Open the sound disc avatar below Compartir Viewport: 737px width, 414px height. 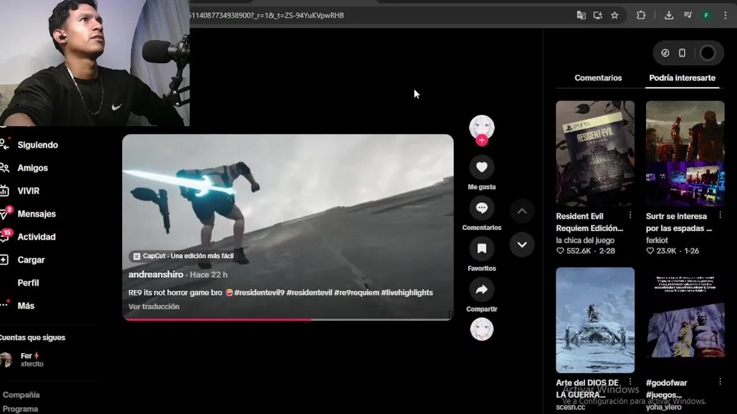[x=482, y=329]
